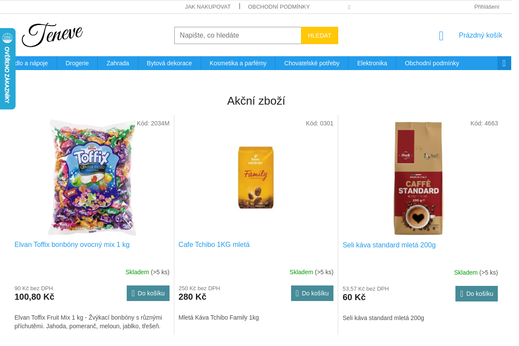Open Jak nakupovat link
519x346 pixels.
(x=208, y=6)
